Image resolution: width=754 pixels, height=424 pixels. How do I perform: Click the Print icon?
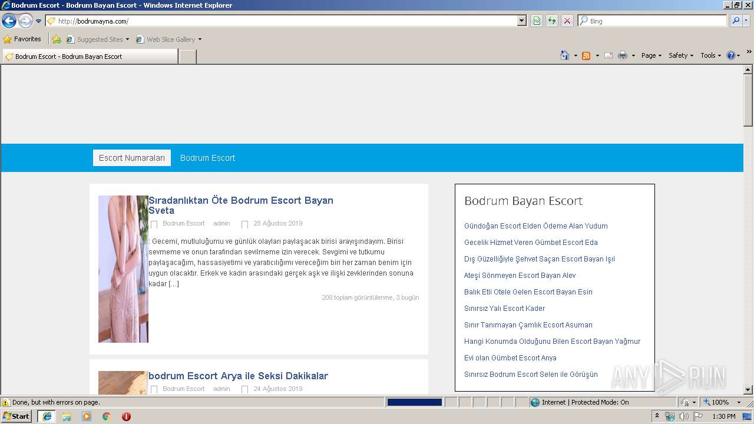point(623,55)
